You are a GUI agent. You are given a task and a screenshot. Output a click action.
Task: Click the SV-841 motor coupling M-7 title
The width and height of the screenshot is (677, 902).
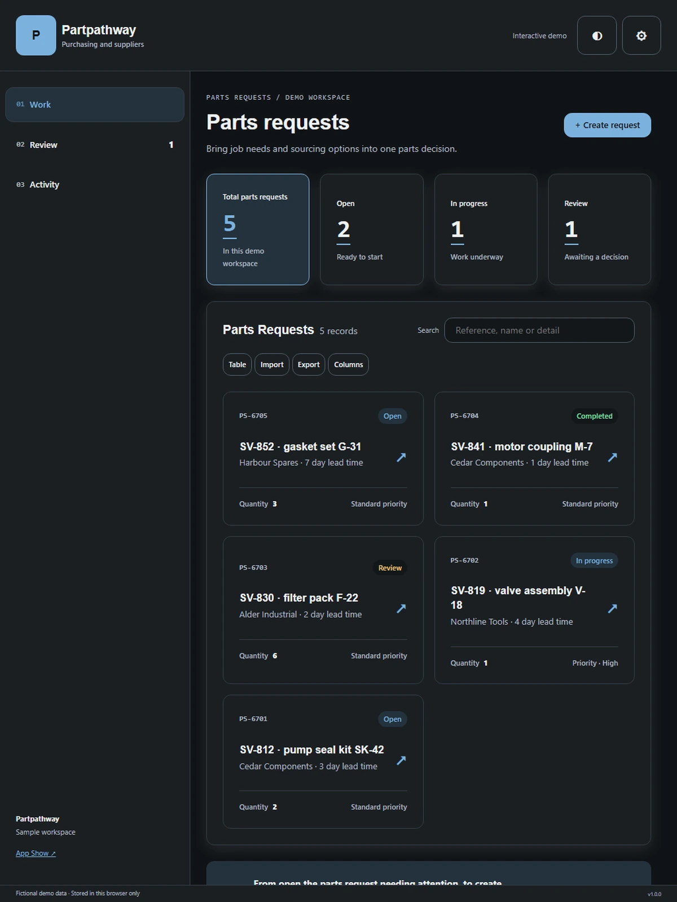click(521, 446)
